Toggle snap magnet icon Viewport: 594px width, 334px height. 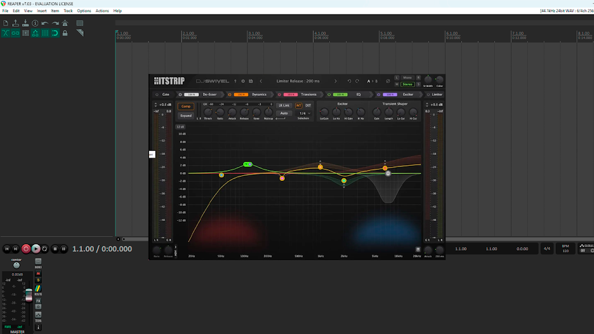click(55, 33)
